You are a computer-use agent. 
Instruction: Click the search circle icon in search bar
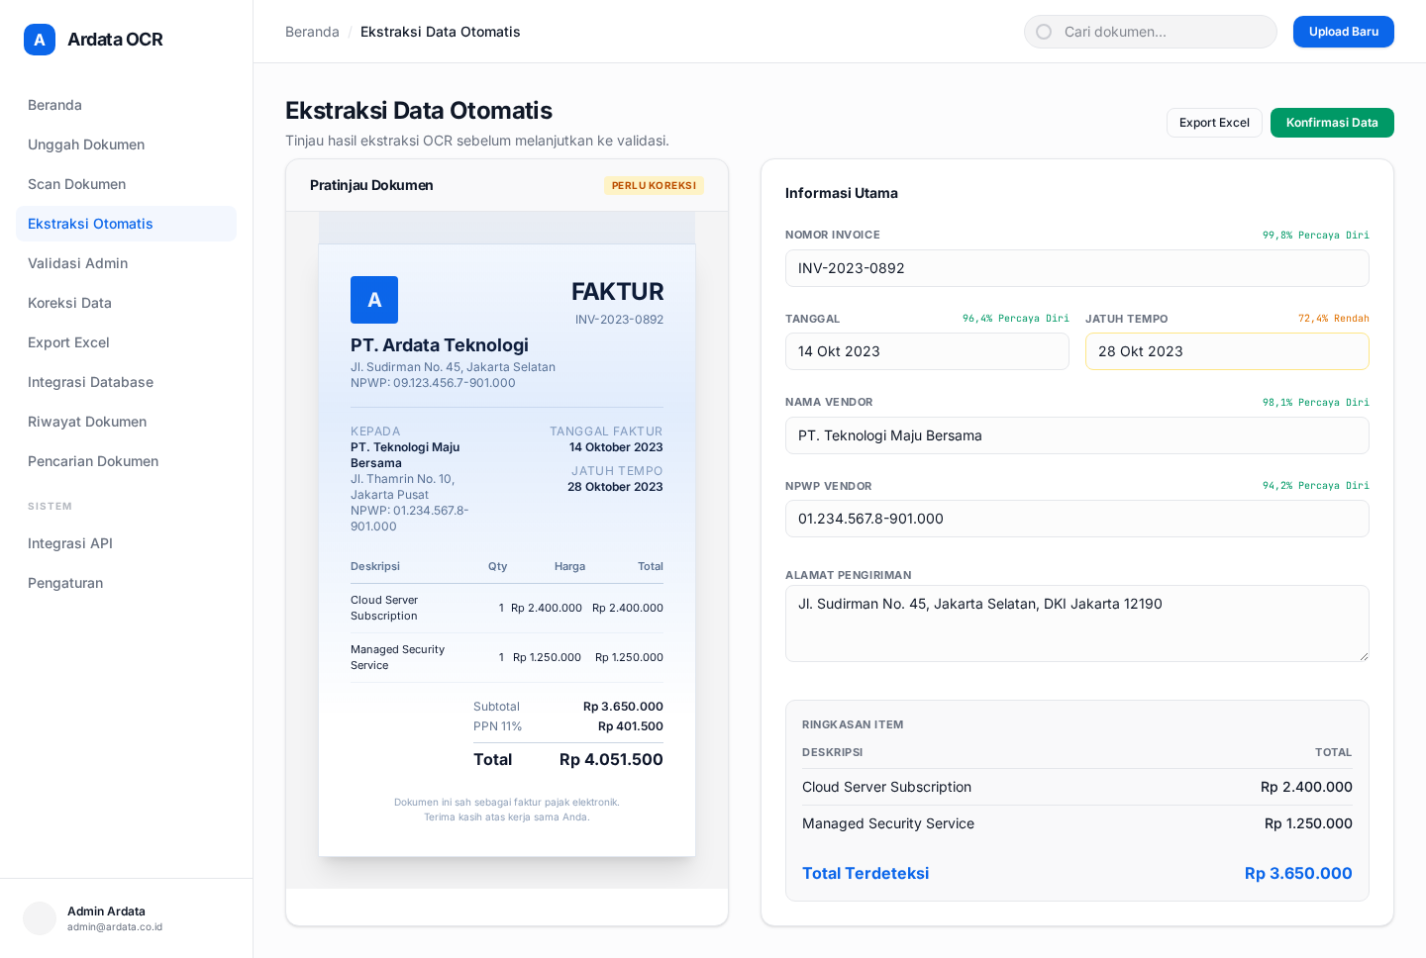coord(1044,32)
